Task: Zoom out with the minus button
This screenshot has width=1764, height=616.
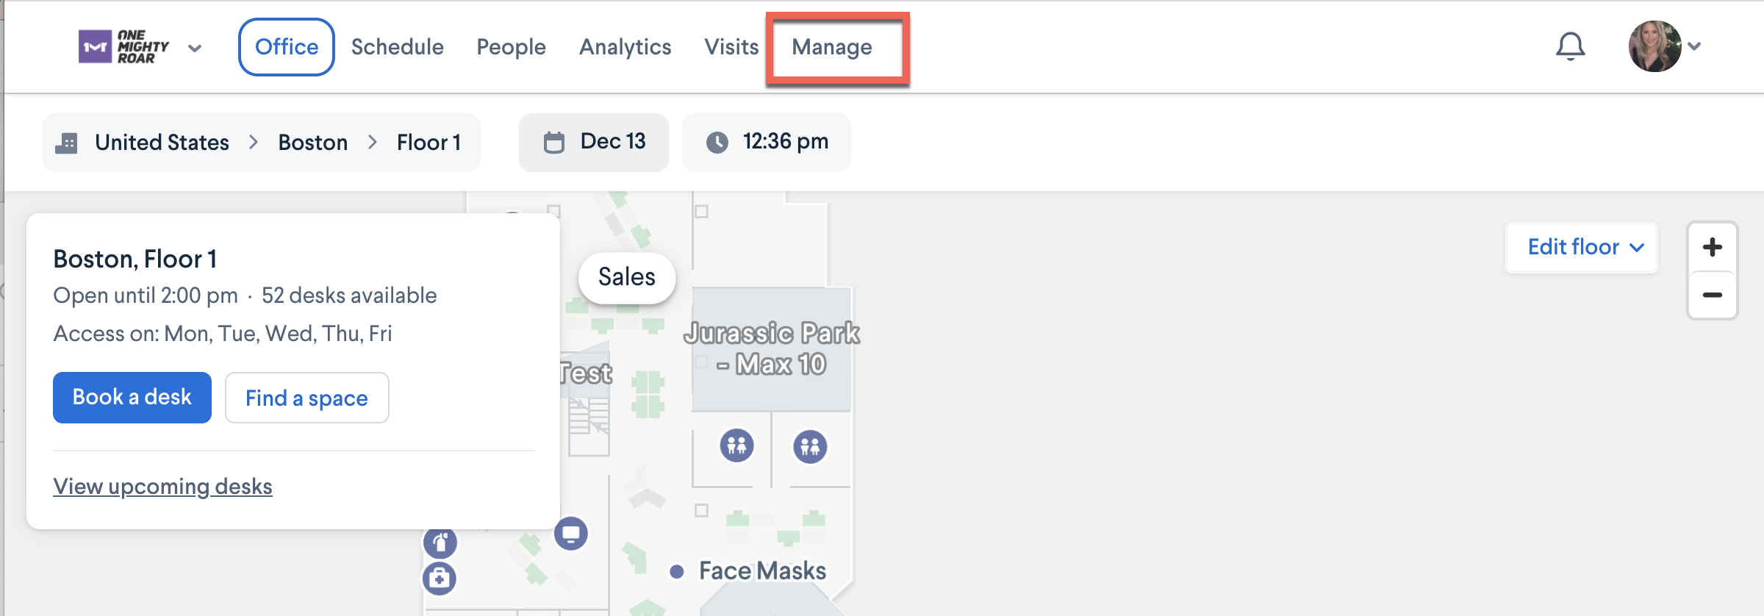Action: (x=1712, y=295)
